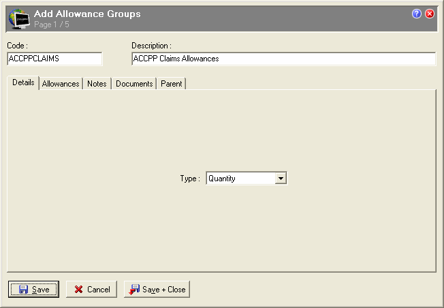Viewport: 444px width, 308px height.
Task: Click the blue help question mark icon
Action: coord(417,14)
